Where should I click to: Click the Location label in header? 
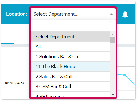point(16,14)
